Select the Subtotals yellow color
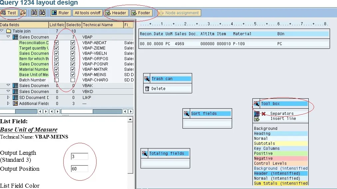337x189 pixels. click(280, 143)
